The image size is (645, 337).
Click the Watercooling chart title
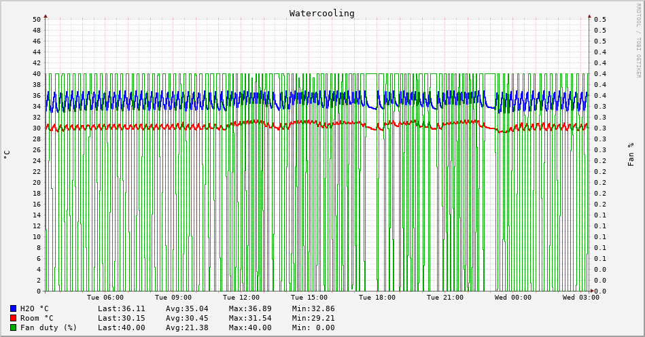tap(321, 13)
